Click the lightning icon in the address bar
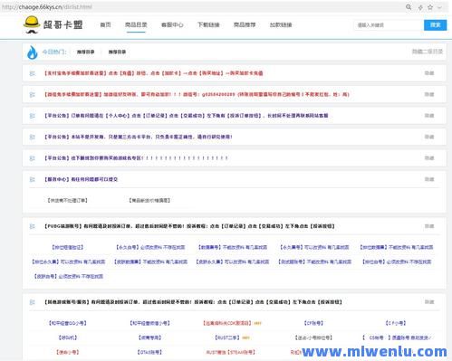This screenshot has height=361, width=452. pos(420,7)
